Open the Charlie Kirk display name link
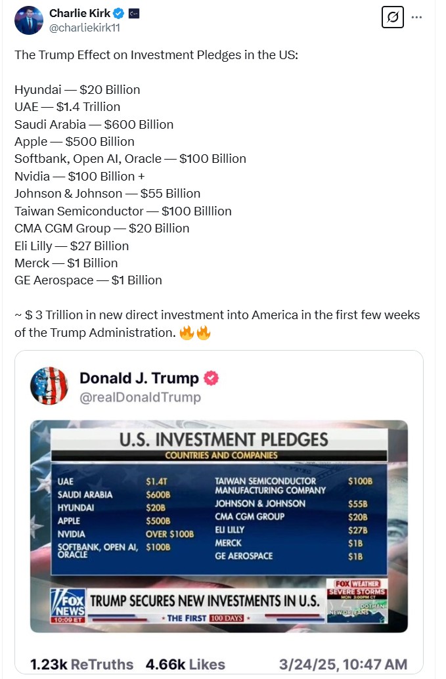 79,13
